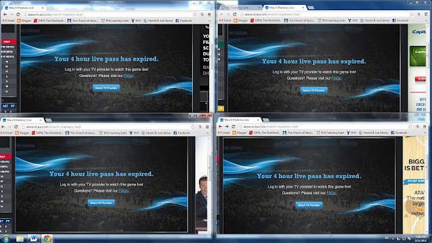Reload the page in the bottom-right Chrome window

234,126
